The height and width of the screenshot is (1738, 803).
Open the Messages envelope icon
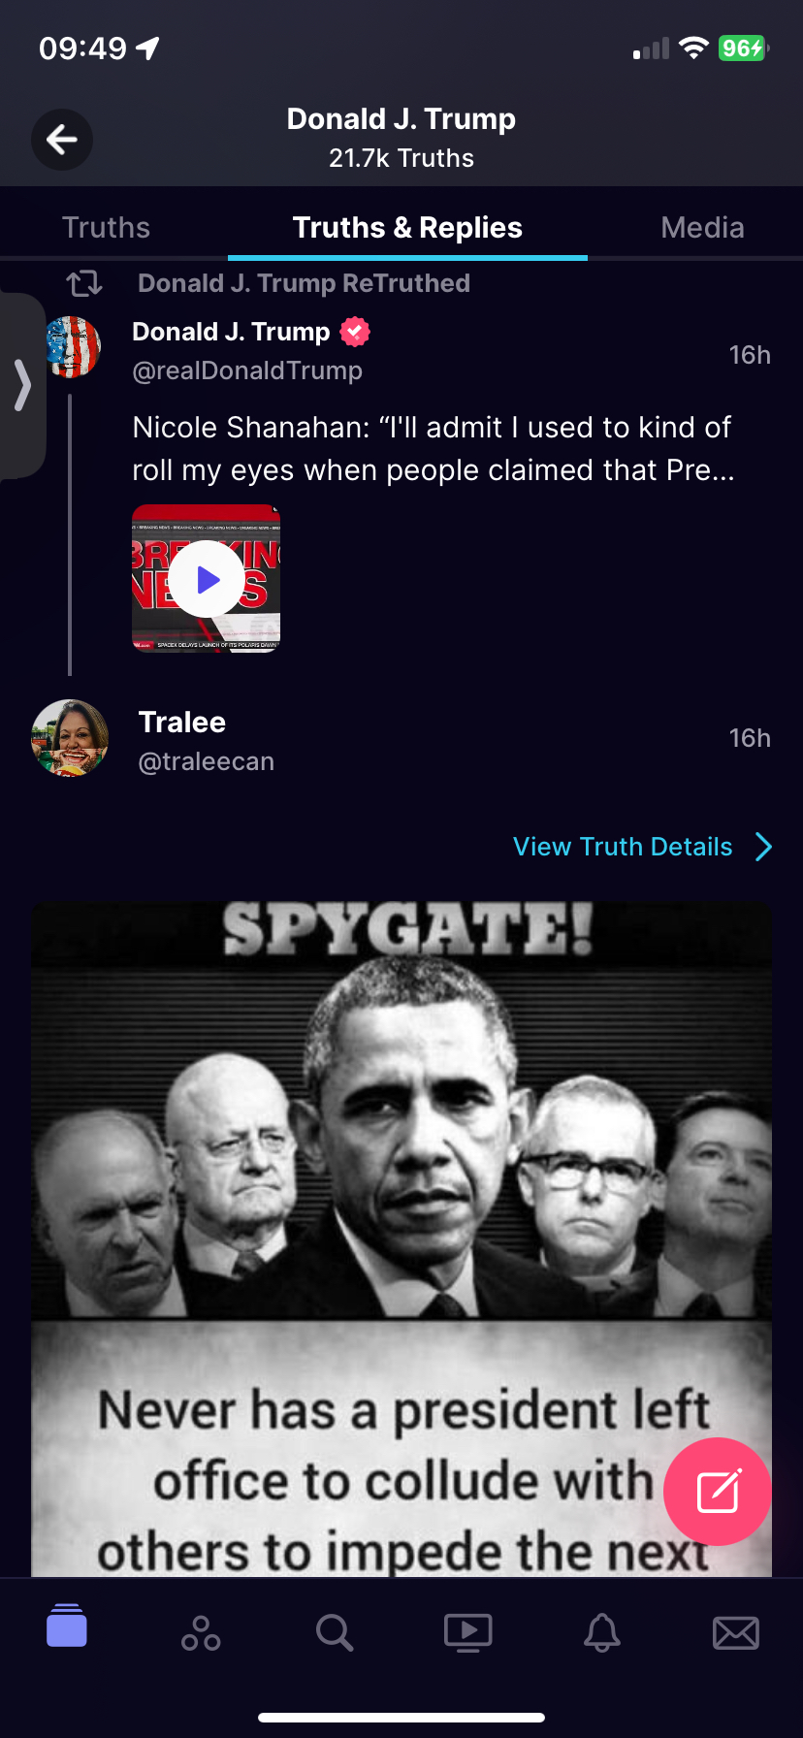tap(736, 1632)
